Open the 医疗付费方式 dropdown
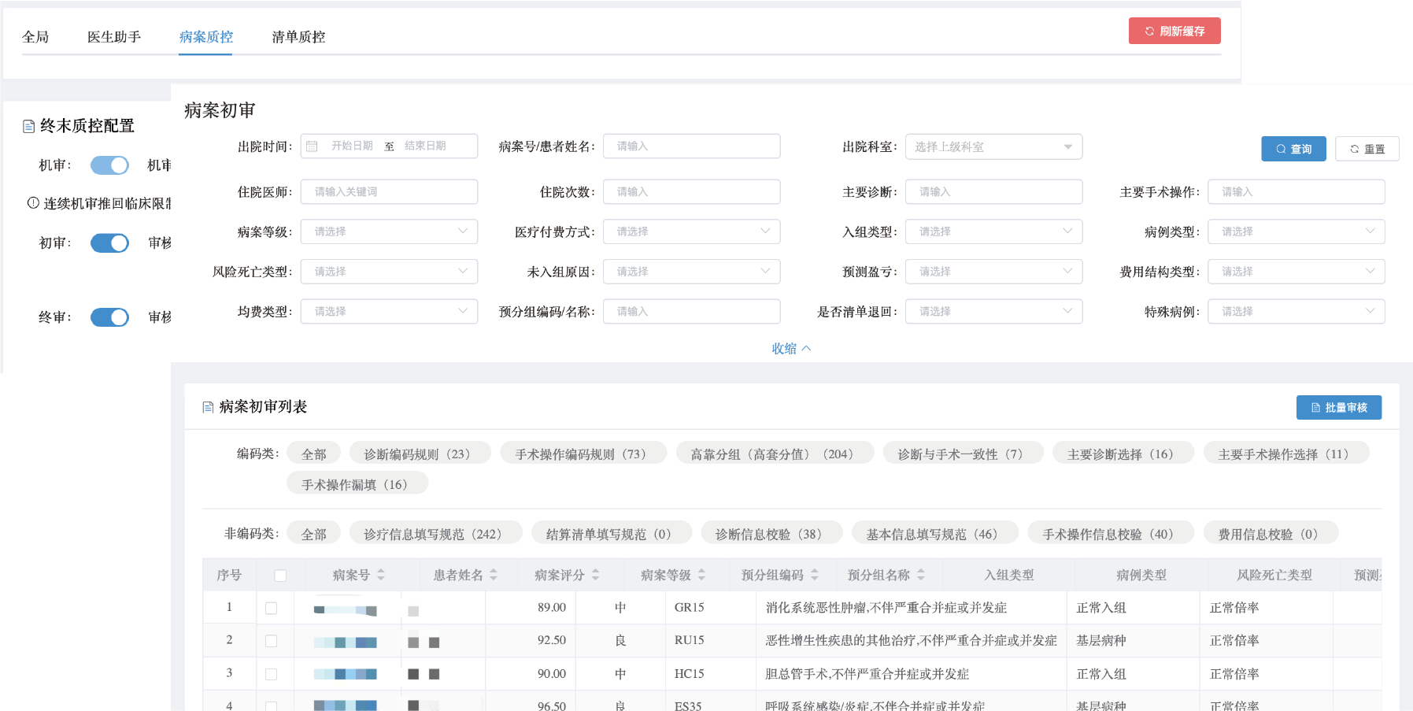This screenshot has width=1413, height=711. click(691, 231)
